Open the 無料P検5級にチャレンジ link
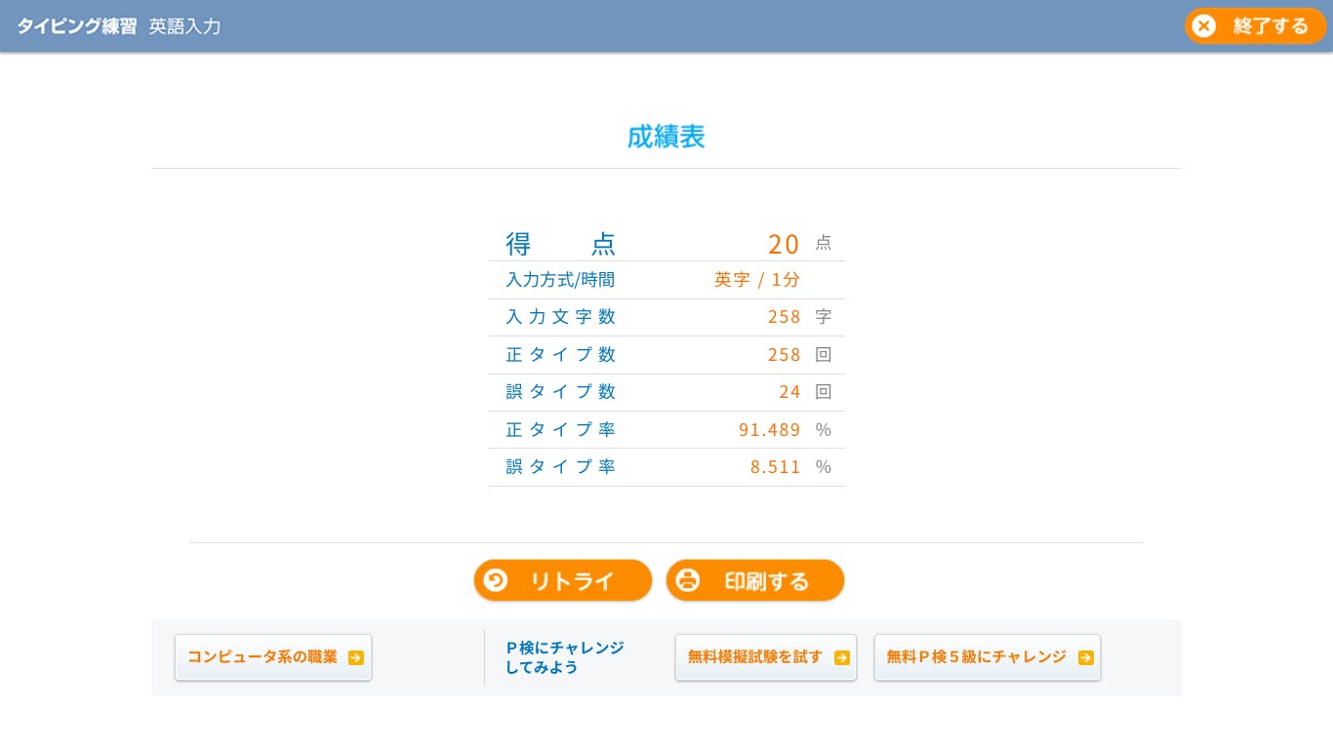 976,657
